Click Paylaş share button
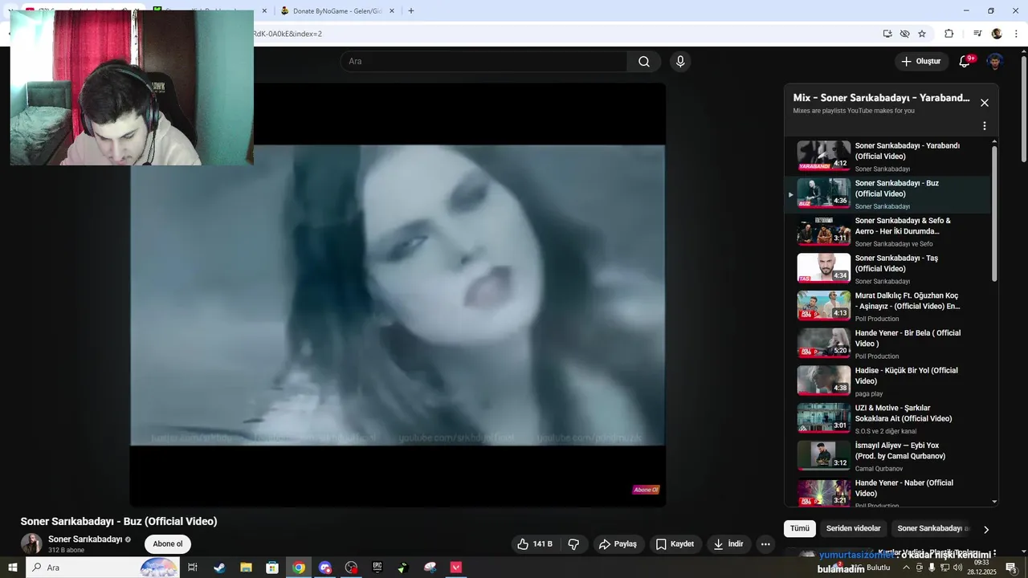The height and width of the screenshot is (578, 1028). click(618, 544)
